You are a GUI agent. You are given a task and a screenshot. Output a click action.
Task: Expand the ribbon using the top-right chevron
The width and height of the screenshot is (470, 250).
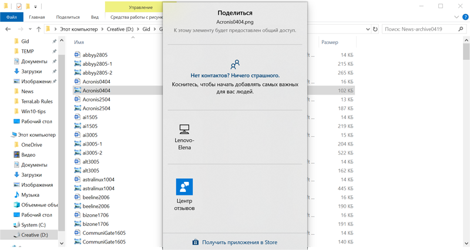(x=456, y=17)
